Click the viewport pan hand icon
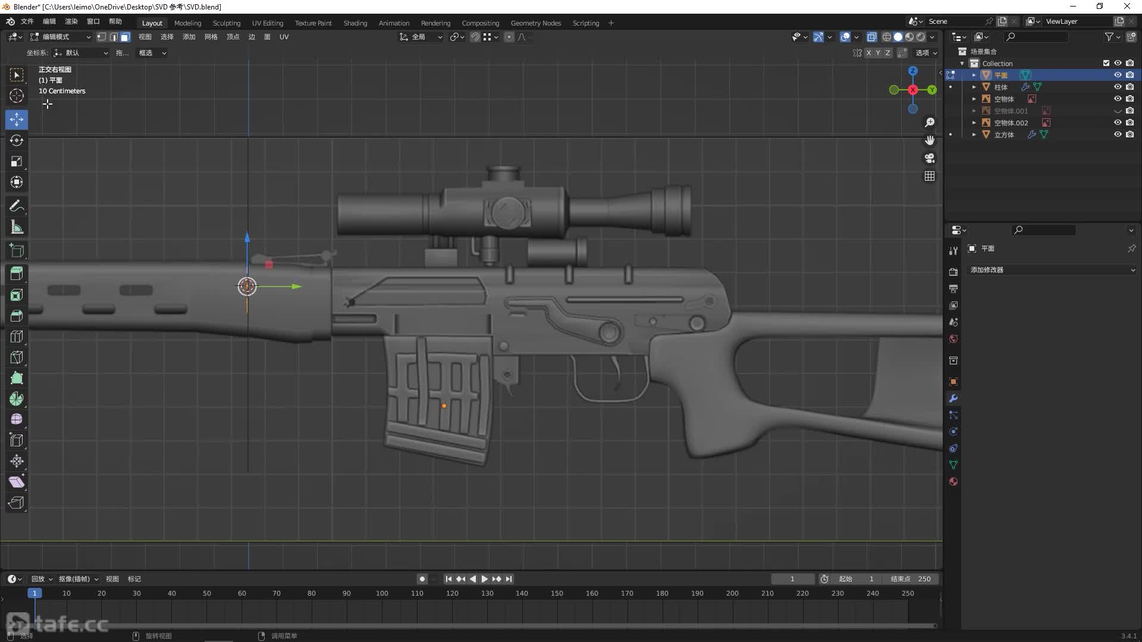The width and height of the screenshot is (1142, 642). [x=930, y=140]
